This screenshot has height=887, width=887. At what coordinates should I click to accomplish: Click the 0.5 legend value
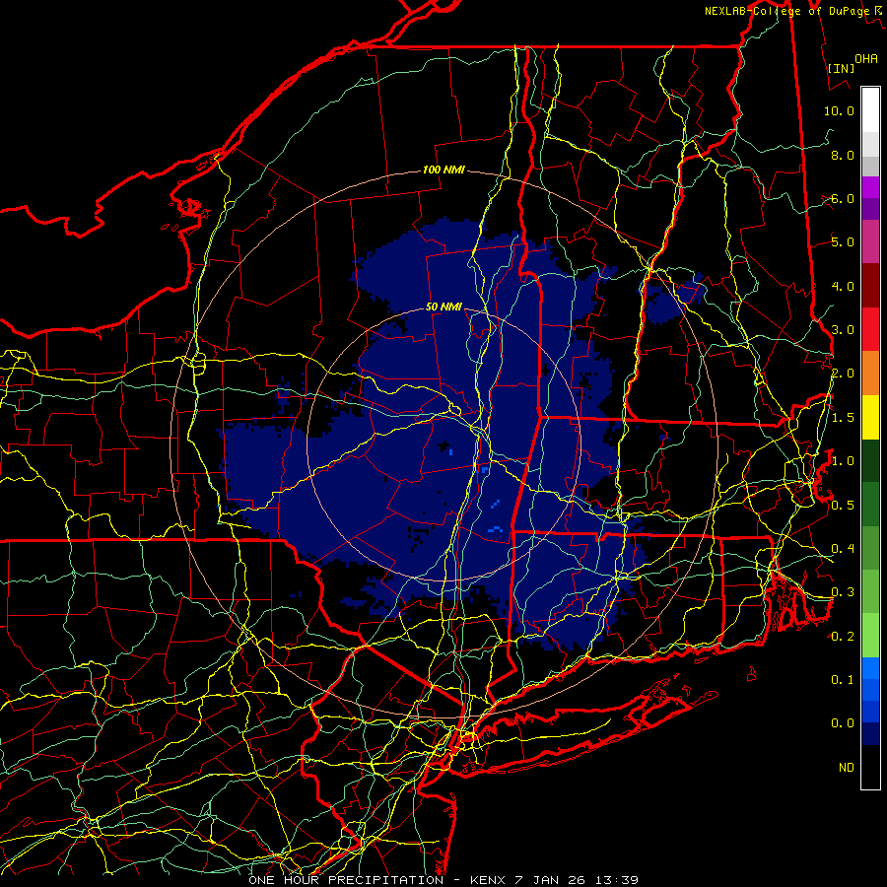(x=843, y=506)
